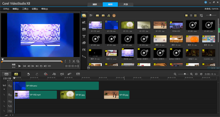Open the Media library panel
Viewport: 220px width, 117px height.
coord(84,16)
